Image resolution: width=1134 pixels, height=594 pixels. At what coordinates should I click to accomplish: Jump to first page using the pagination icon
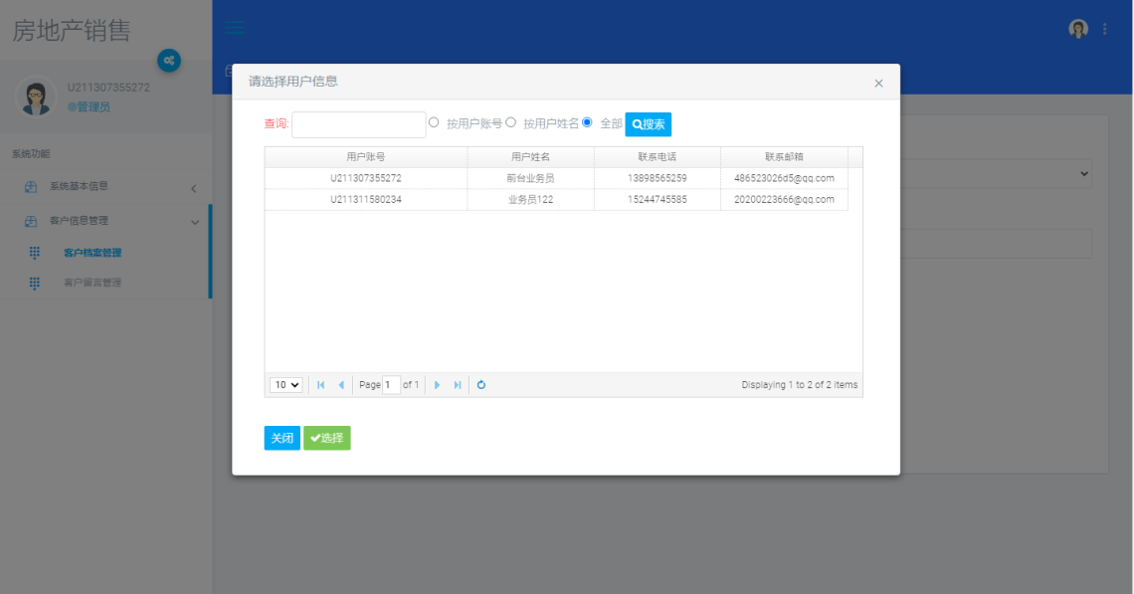point(320,384)
